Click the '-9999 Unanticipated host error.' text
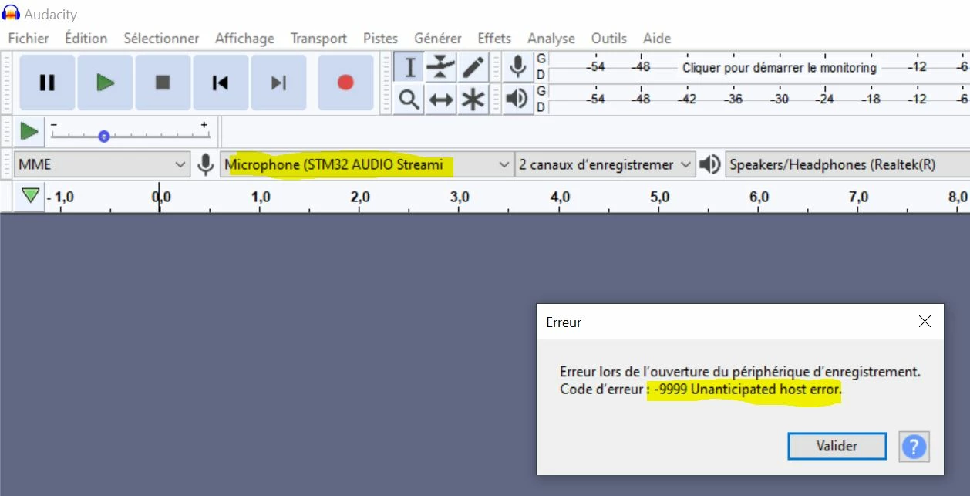970x496 pixels. coord(748,390)
